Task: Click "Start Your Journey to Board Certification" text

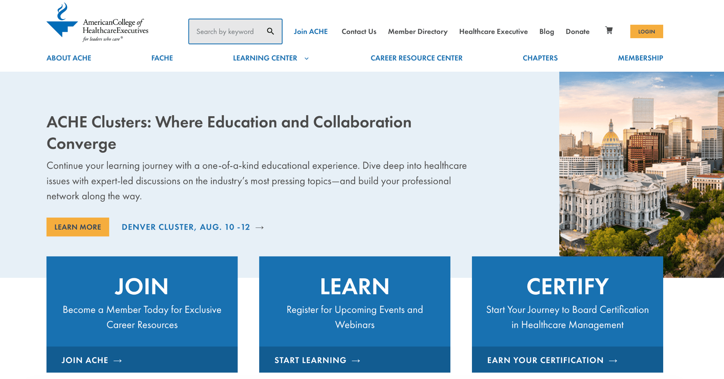Action: click(567, 317)
